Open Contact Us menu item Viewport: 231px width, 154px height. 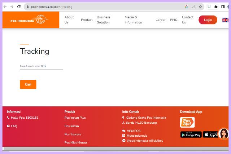[x=188, y=20]
